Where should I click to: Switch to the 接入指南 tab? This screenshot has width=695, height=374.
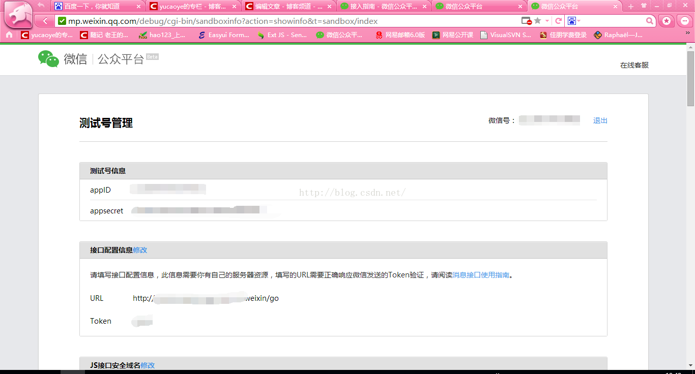(x=384, y=7)
